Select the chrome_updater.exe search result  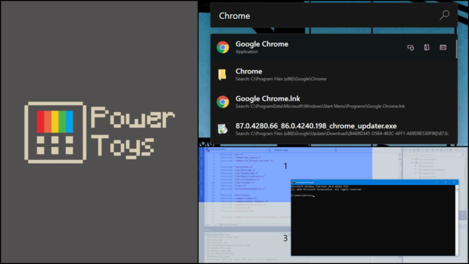tap(333, 129)
